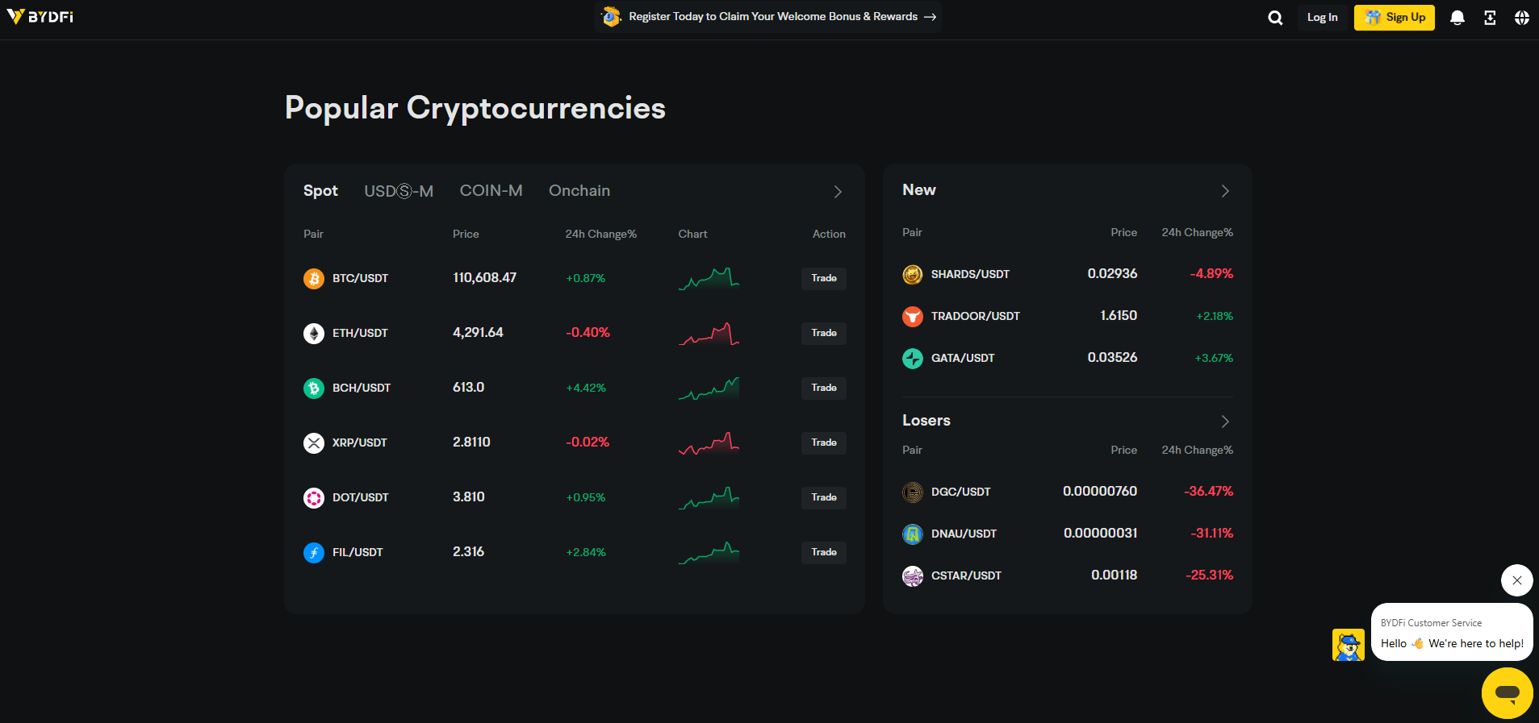Select the Onchain tab
The image size is (1539, 723).
point(579,191)
